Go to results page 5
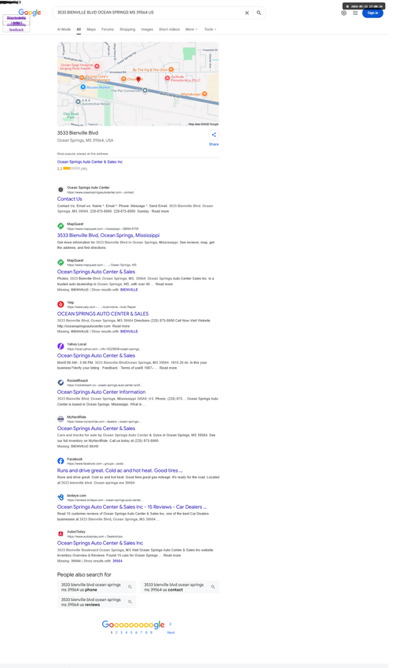Viewport: 393px width, 668px height. coord(131,633)
